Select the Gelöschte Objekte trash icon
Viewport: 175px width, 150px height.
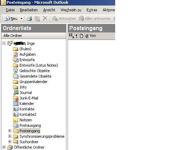[16, 71]
